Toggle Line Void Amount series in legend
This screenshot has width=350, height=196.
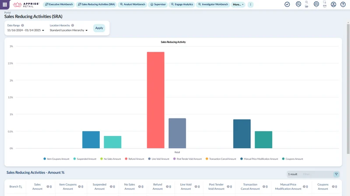(159, 159)
